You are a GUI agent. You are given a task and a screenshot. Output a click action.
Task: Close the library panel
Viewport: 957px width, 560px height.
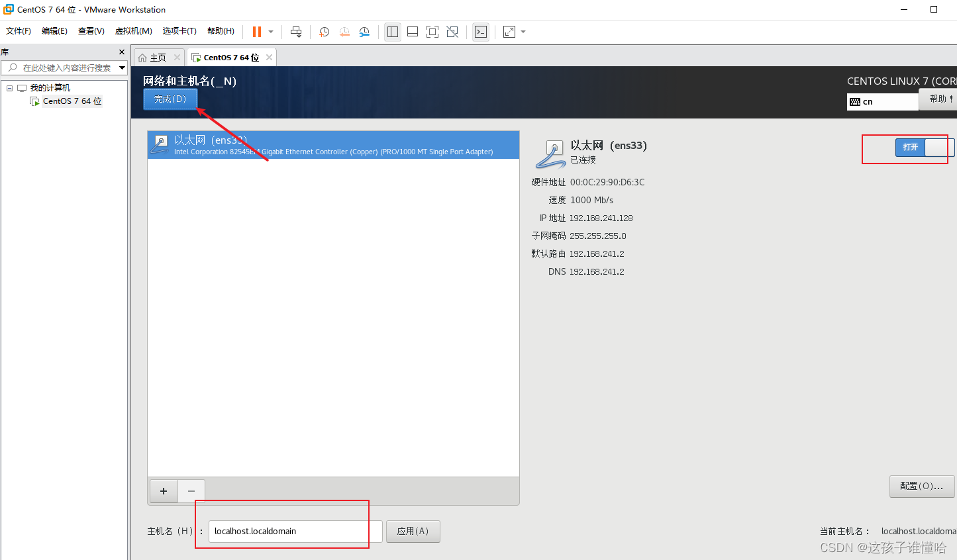[121, 52]
